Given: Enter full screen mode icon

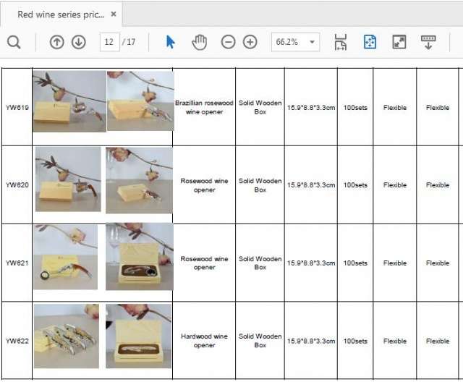Looking at the screenshot, I should click(x=399, y=42).
